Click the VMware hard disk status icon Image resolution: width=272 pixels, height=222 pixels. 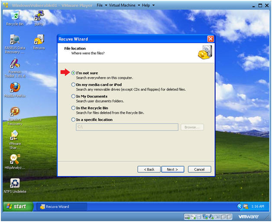(x=187, y=217)
